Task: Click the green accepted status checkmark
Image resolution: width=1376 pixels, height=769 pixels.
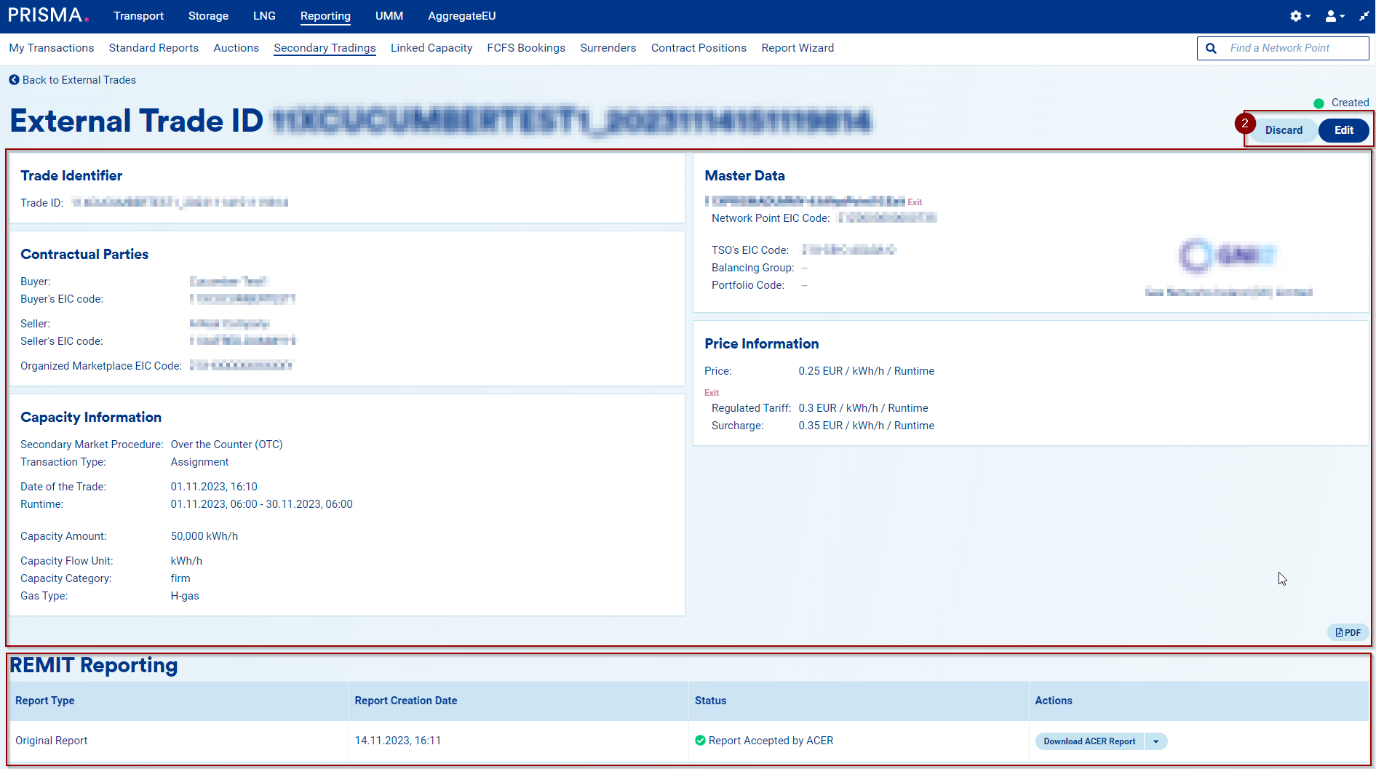Action: click(x=700, y=741)
